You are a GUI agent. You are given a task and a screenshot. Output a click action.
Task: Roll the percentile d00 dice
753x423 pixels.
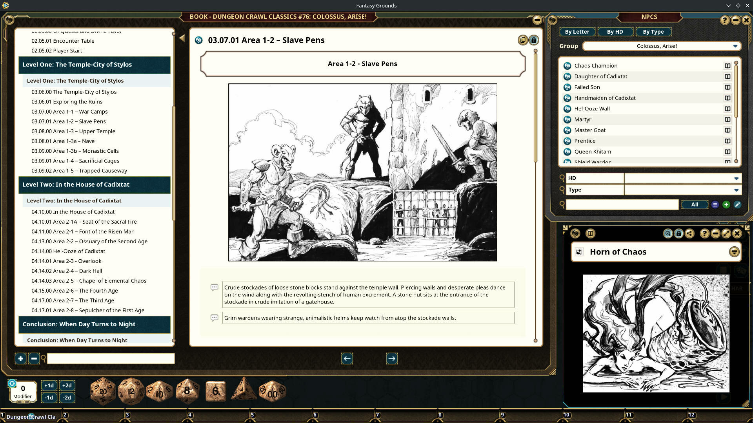[272, 390]
